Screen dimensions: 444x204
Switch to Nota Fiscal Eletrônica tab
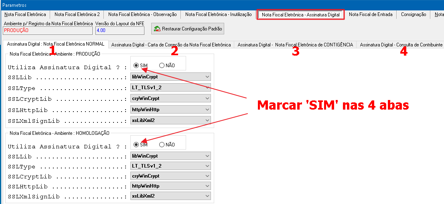[25, 14]
